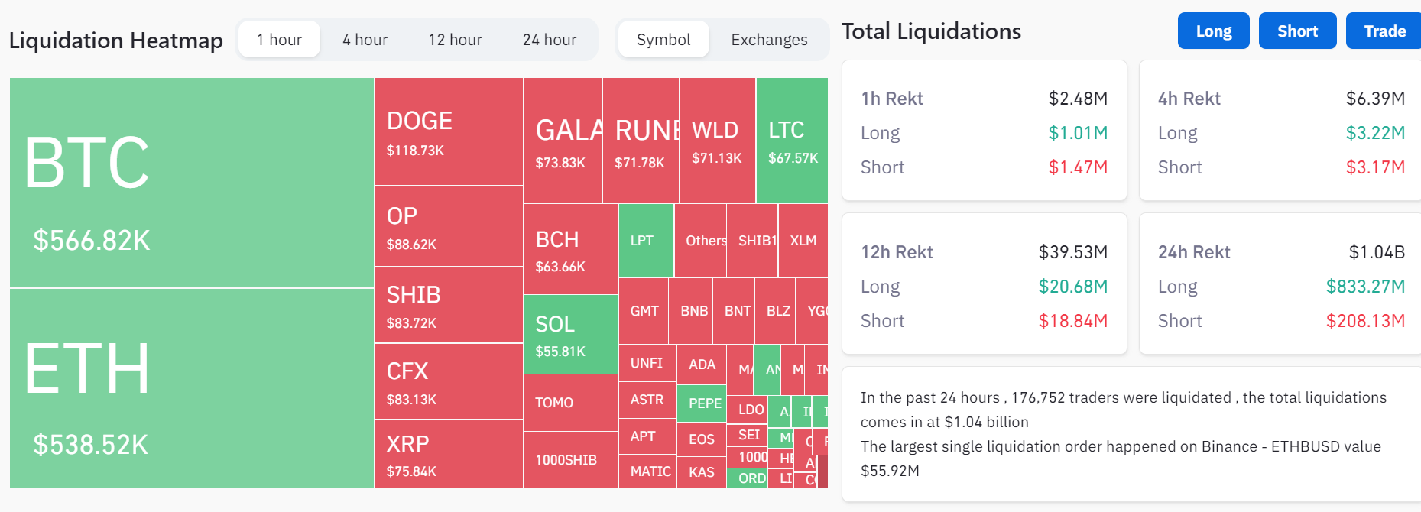
Task: Toggle heatmap view to Exchanges
Action: click(x=768, y=40)
